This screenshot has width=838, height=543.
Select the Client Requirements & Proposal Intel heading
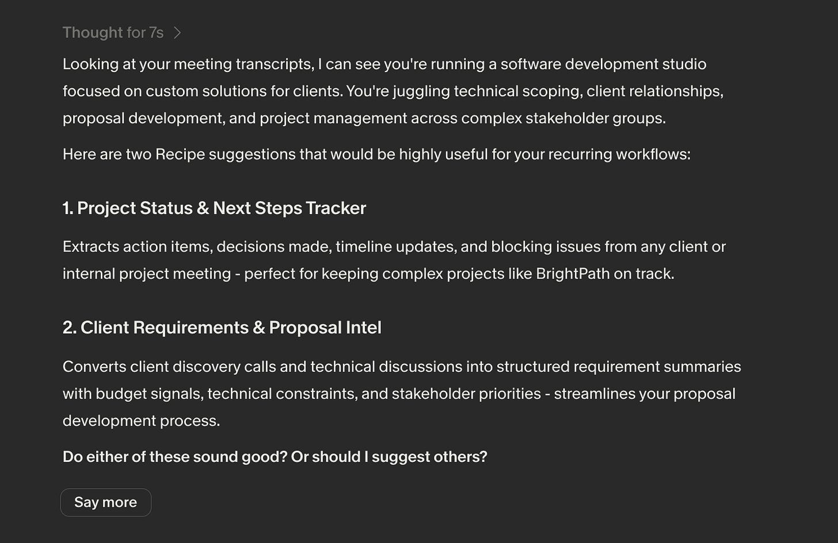tap(222, 328)
